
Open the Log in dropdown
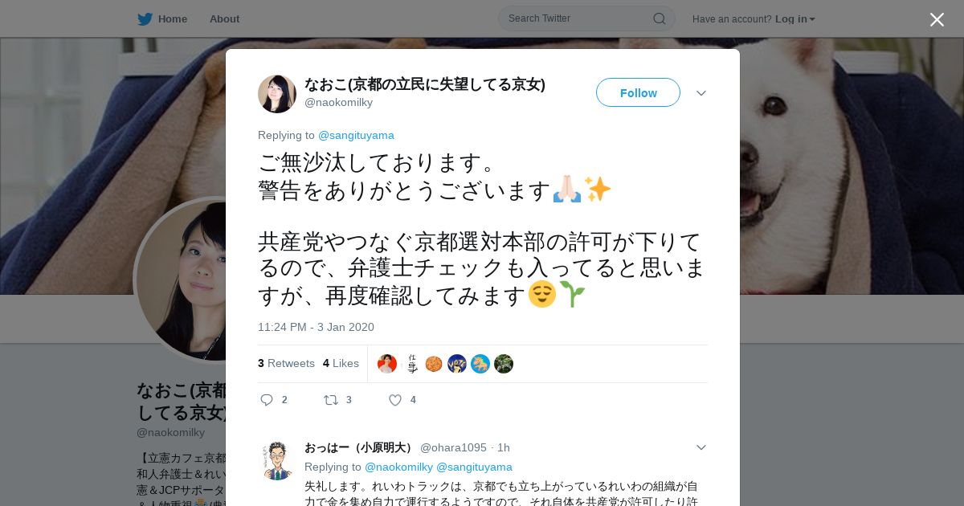(795, 18)
